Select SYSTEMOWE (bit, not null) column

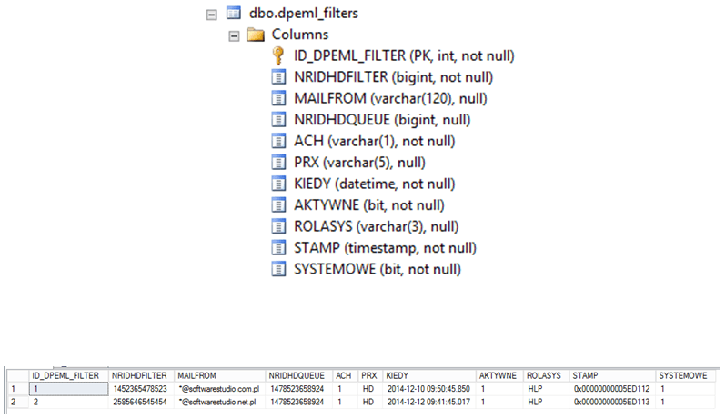click(x=378, y=269)
